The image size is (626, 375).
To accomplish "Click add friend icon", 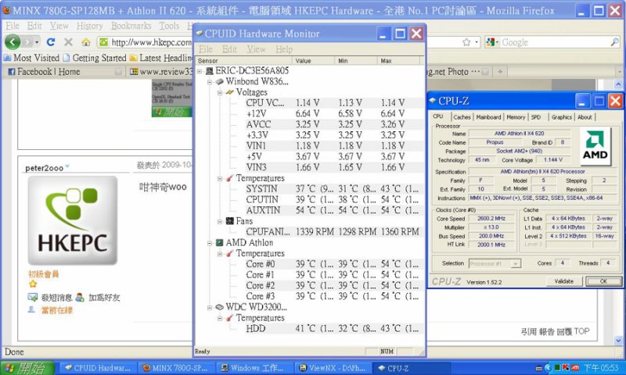I will click(80, 297).
